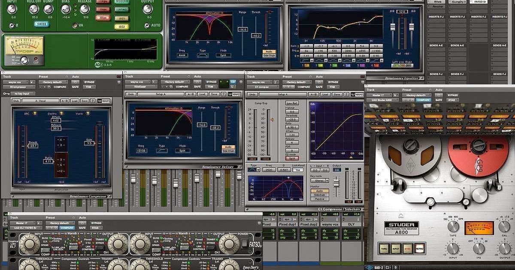
Task: Click Load in the C1 compressor toolbar
Action: click(325, 94)
